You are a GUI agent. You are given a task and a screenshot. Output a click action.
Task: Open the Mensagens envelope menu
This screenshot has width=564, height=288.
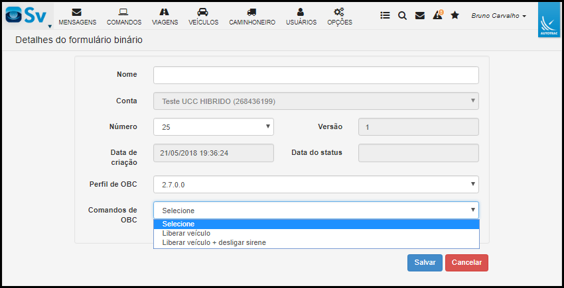coord(77,16)
